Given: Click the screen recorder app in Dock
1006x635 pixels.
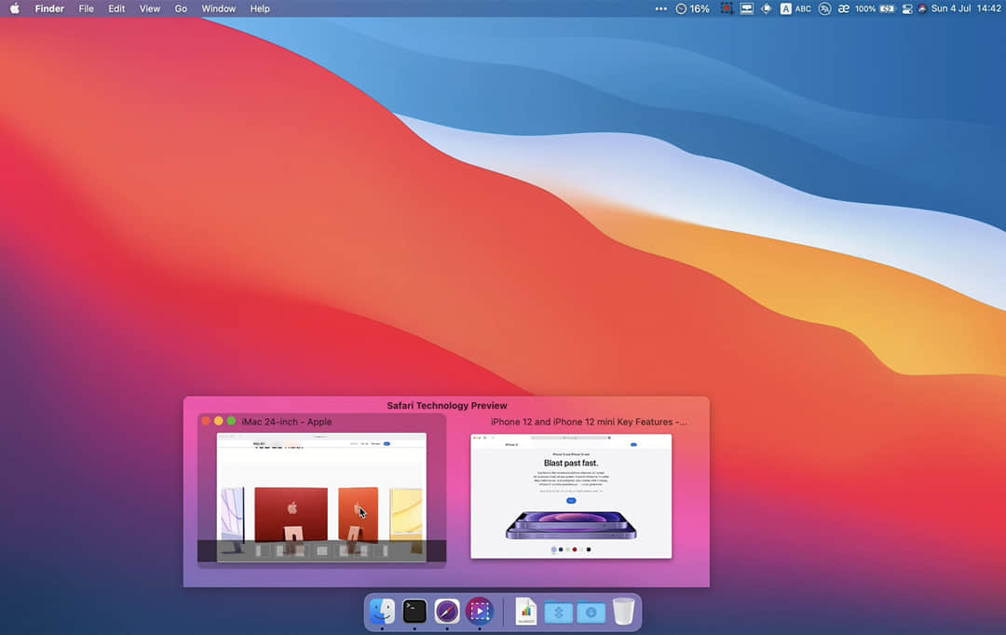Looking at the screenshot, I should coord(479,612).
